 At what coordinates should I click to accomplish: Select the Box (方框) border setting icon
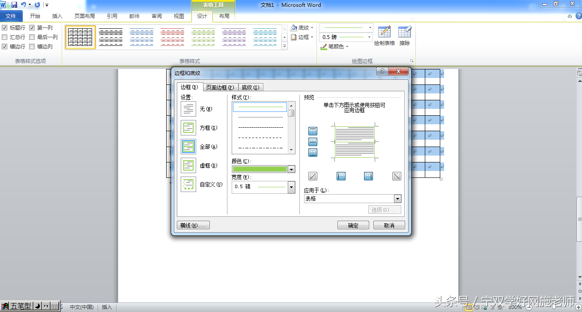(x=188, y=128)
